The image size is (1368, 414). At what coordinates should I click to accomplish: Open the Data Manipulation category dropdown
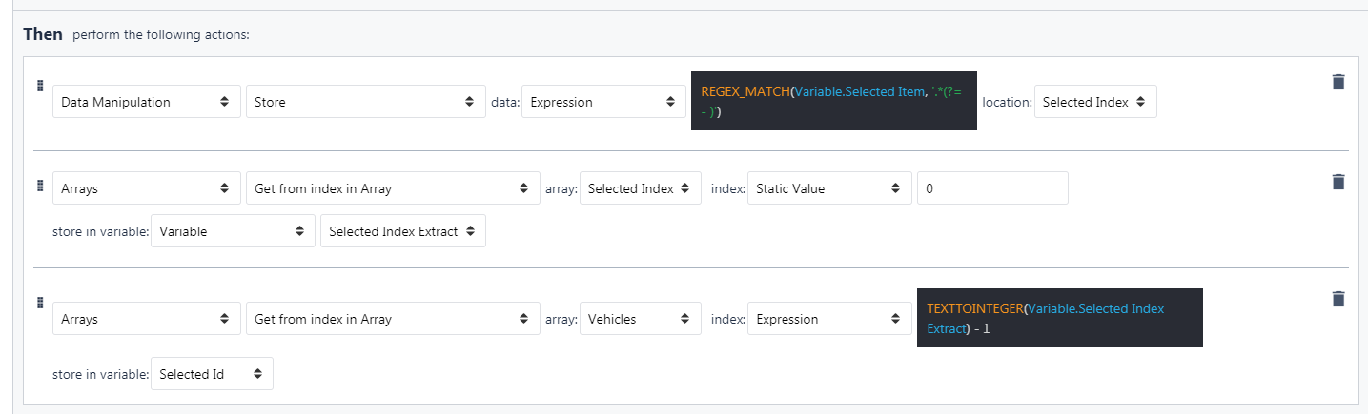[x=146, y=102]
